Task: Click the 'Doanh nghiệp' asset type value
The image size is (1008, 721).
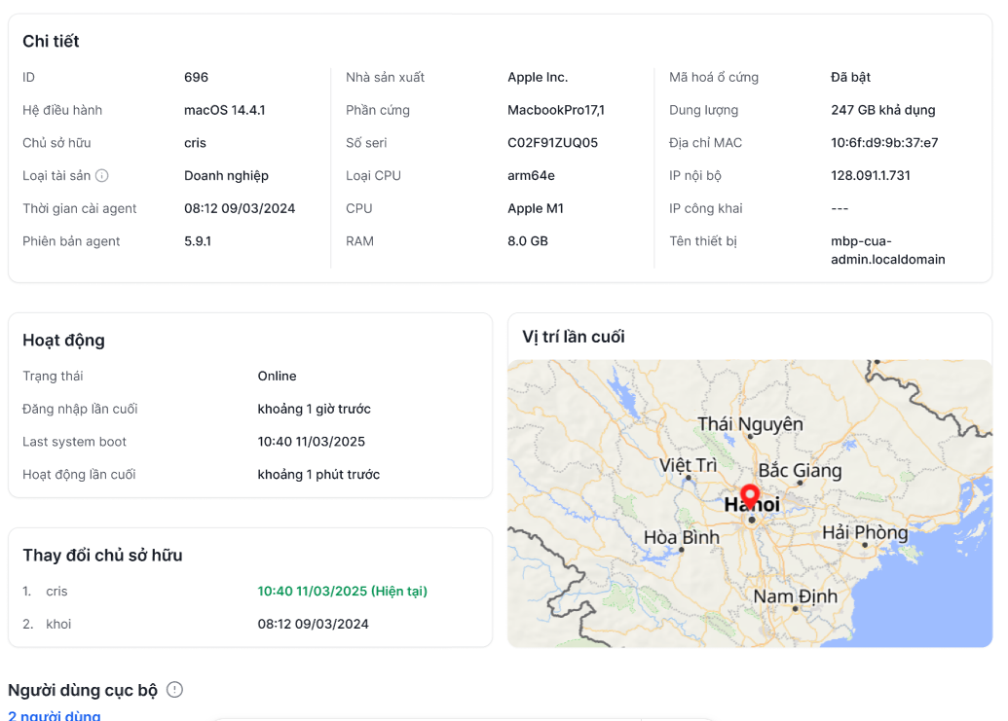Action: point(226,176)
